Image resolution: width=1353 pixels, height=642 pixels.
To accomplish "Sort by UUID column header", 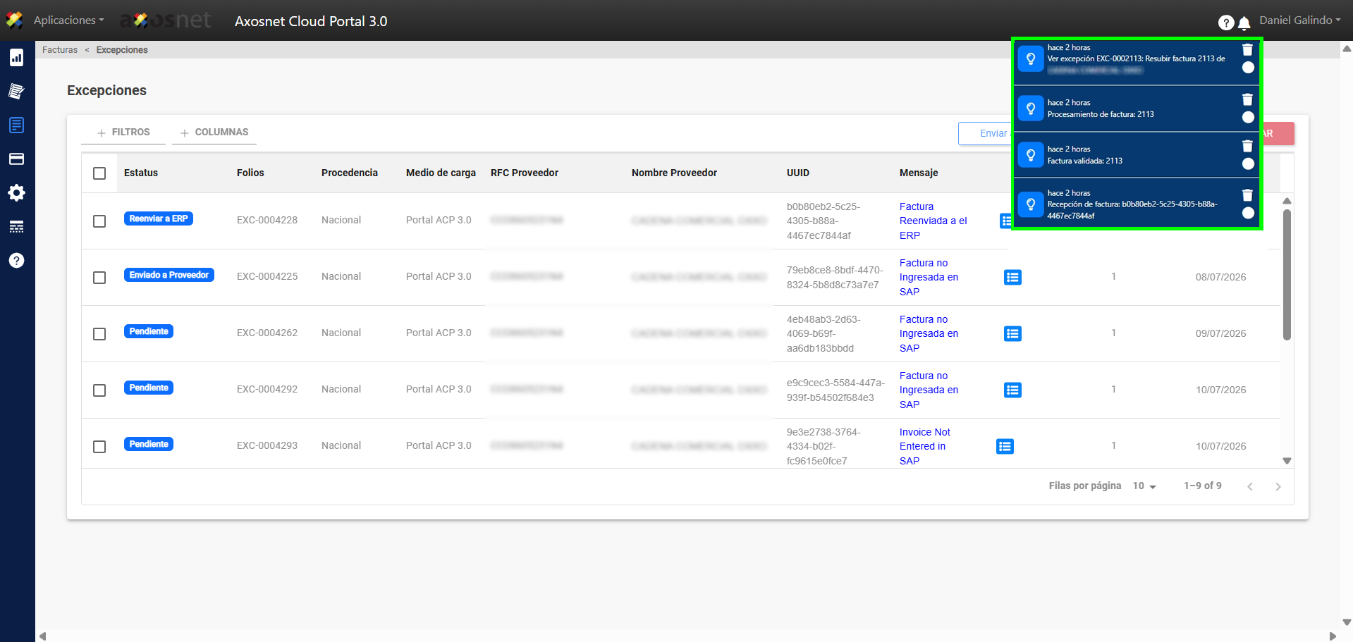I will (x=798, y=173).
